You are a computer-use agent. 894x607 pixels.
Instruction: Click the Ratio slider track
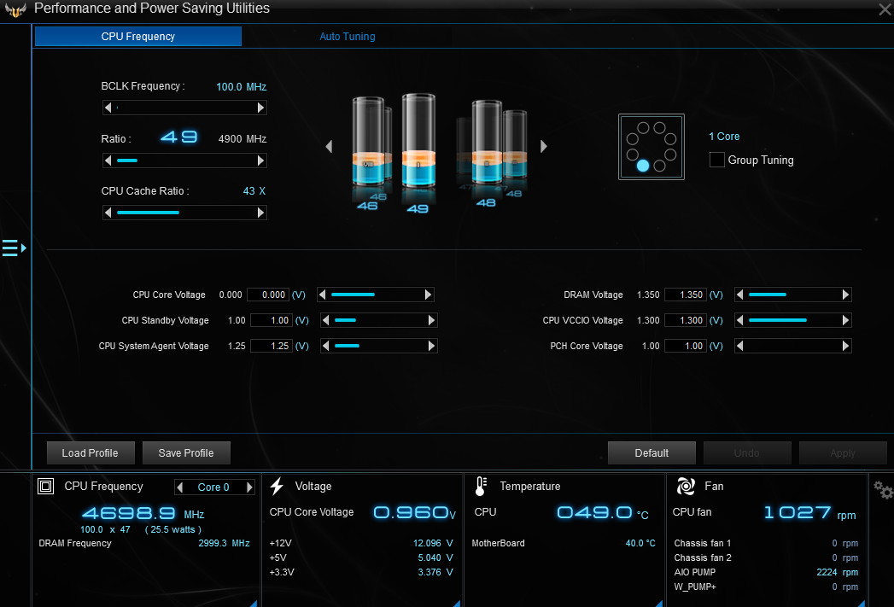point(184,161)
